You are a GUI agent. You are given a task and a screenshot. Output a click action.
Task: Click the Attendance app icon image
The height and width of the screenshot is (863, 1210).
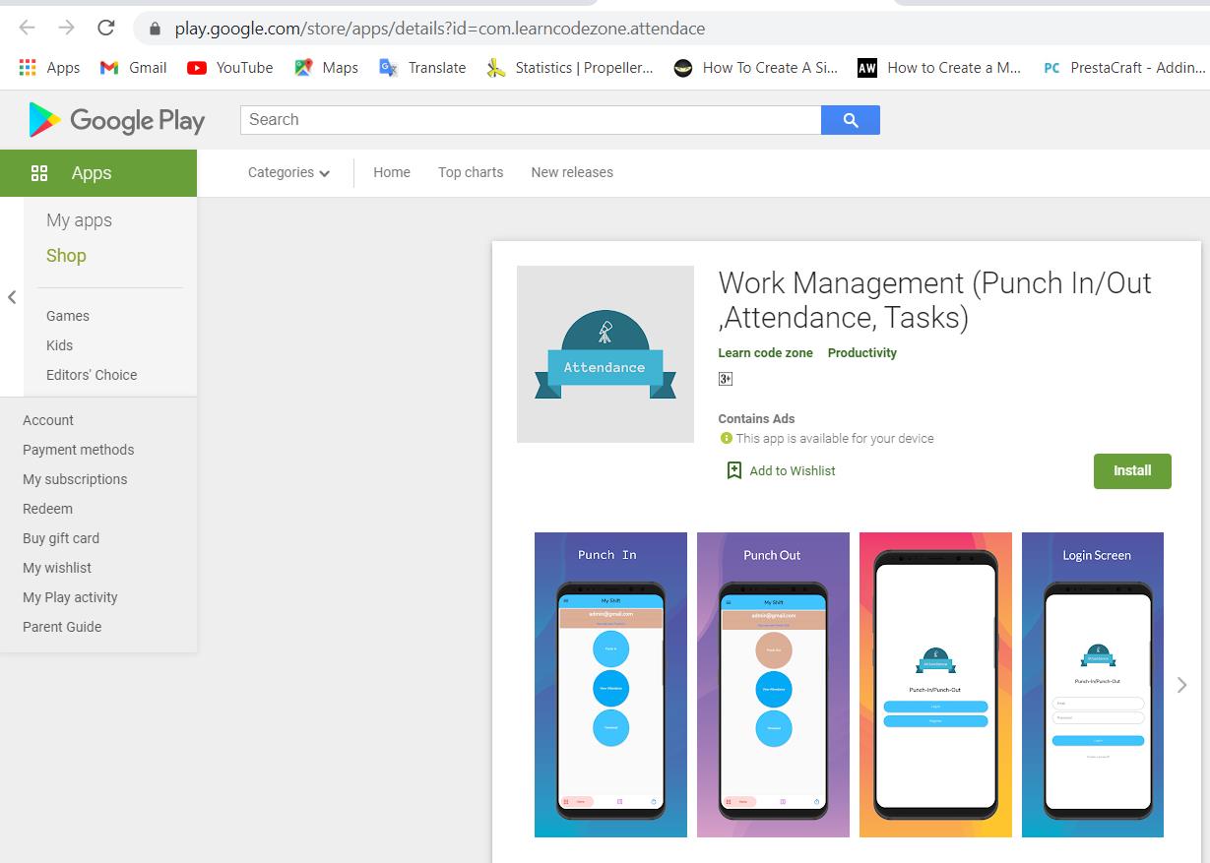(605, 354)
